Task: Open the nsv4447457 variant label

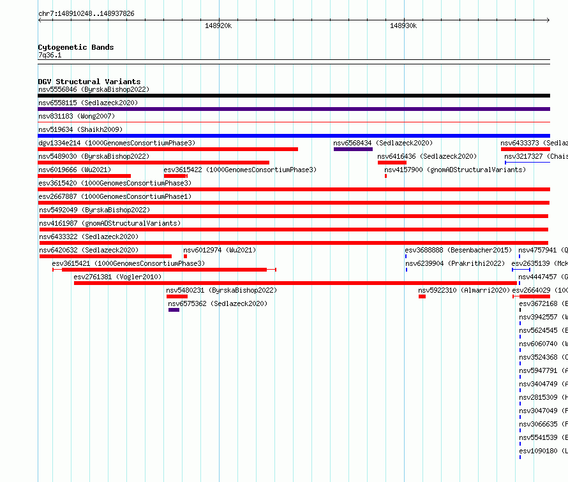Action: click(x=543, y=277)
